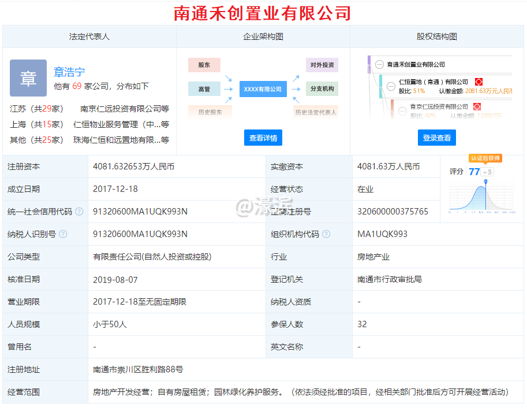Image resolution: width=527 pixels, height=411 pixels.
Task: Click the red logo beside 仁恒置地（南通）有限公司
Action: tap(479, 82)
